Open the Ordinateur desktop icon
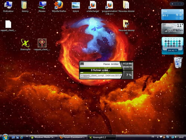Image resolution: width=186 pixels, height=140 pixels. click(8, 6)
